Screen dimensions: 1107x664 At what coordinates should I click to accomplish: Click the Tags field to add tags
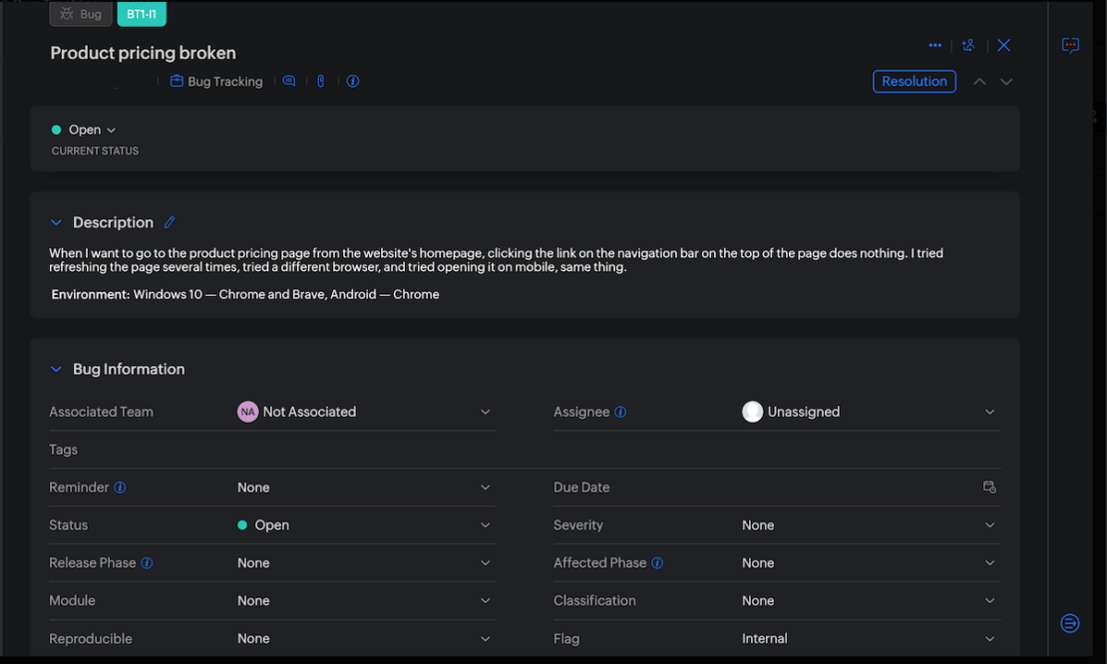point(299,450)
